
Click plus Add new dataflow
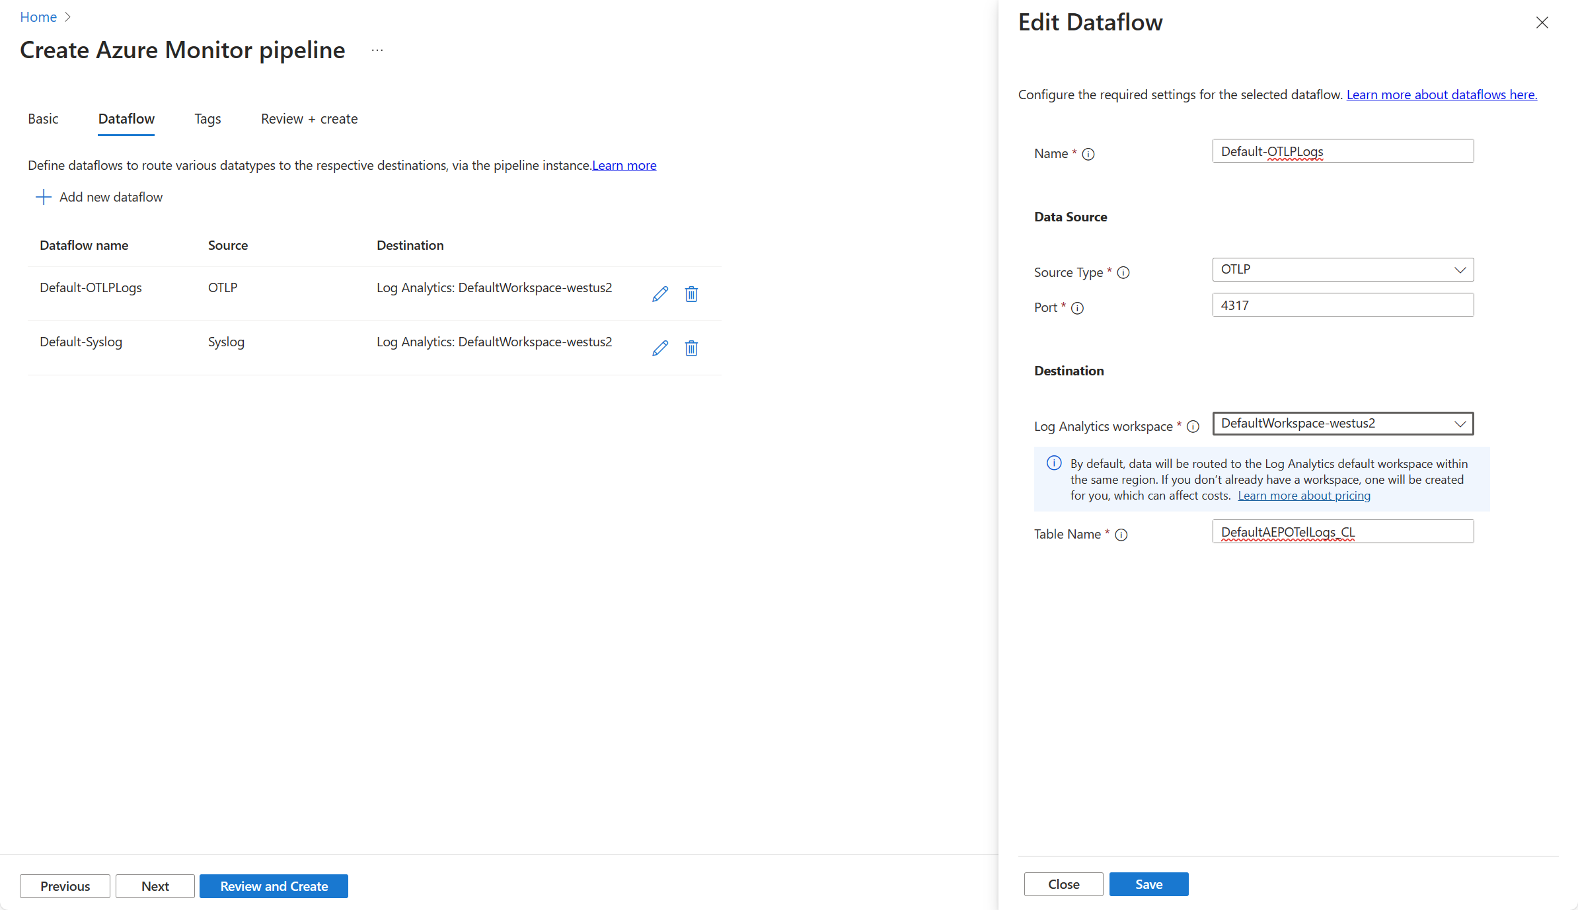pyautogui.click(x=99, y=197)
